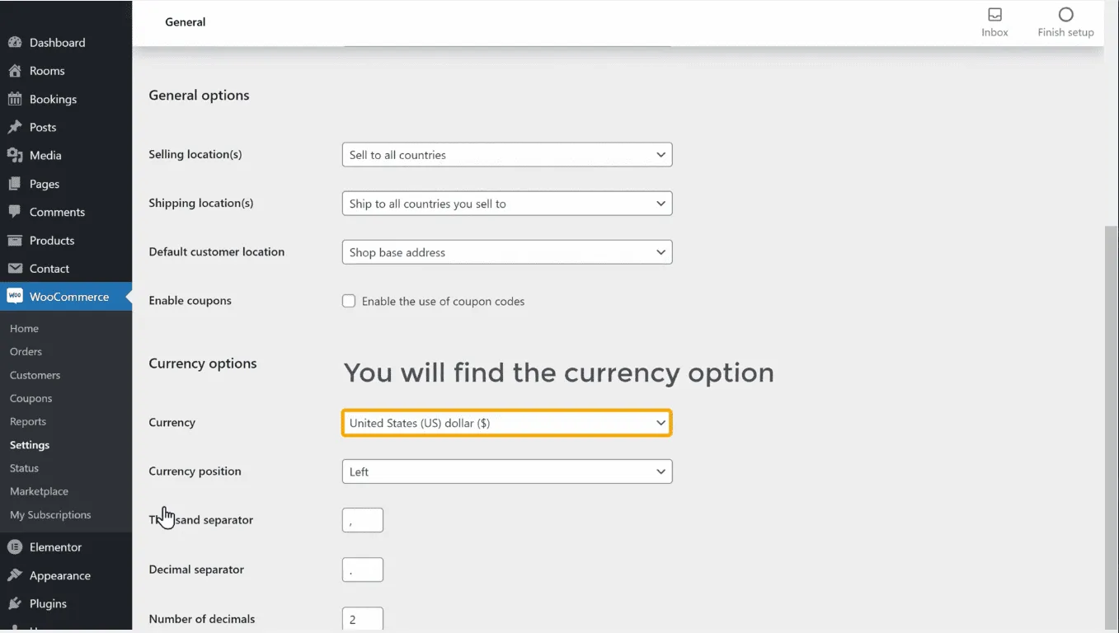
Task: Click the Appearance paintbrush icon
Action: click(x=15, y=575)
